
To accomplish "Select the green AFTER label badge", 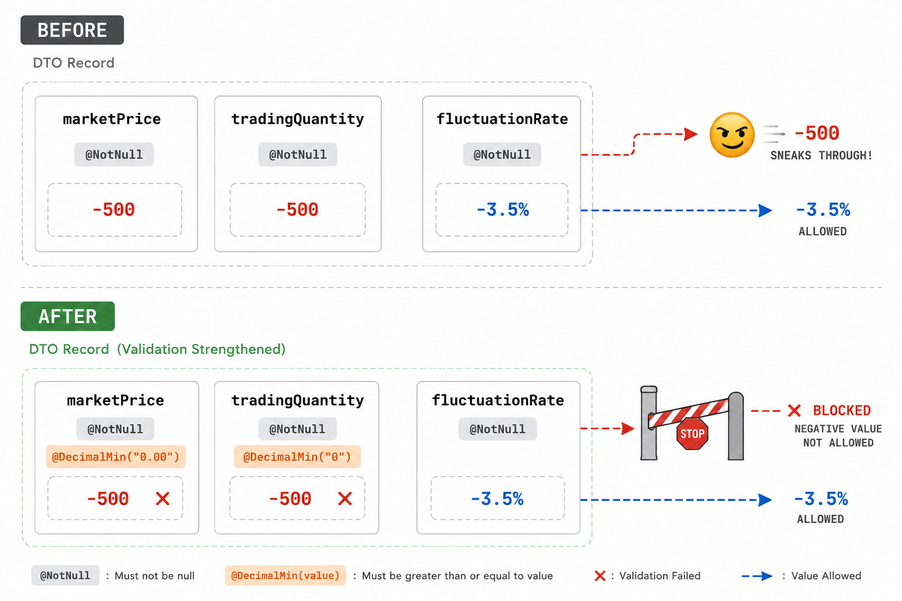I will click(x=68, y=316).
